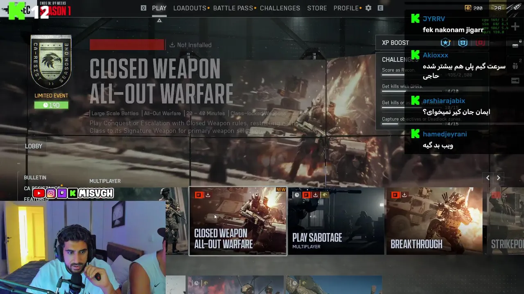Click the download icon beside Not Installed

click(172, 45)
